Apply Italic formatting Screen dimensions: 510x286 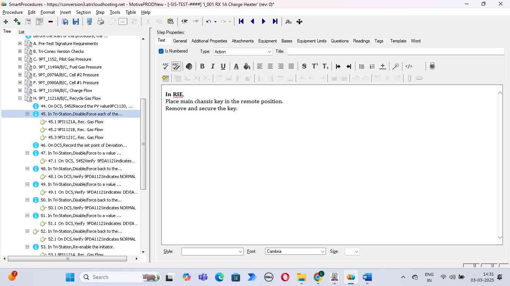point(212,66)
